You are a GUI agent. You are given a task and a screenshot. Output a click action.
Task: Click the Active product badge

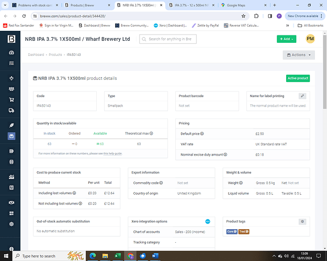click(298, 78)
